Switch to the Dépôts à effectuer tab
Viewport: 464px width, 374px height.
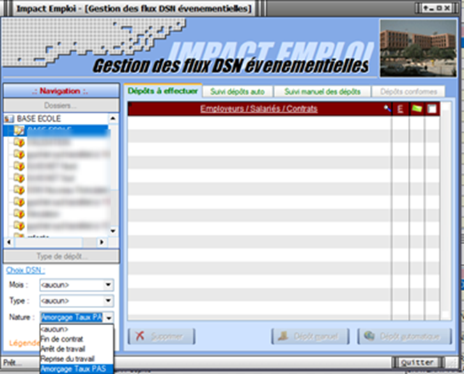pos(163,91)
